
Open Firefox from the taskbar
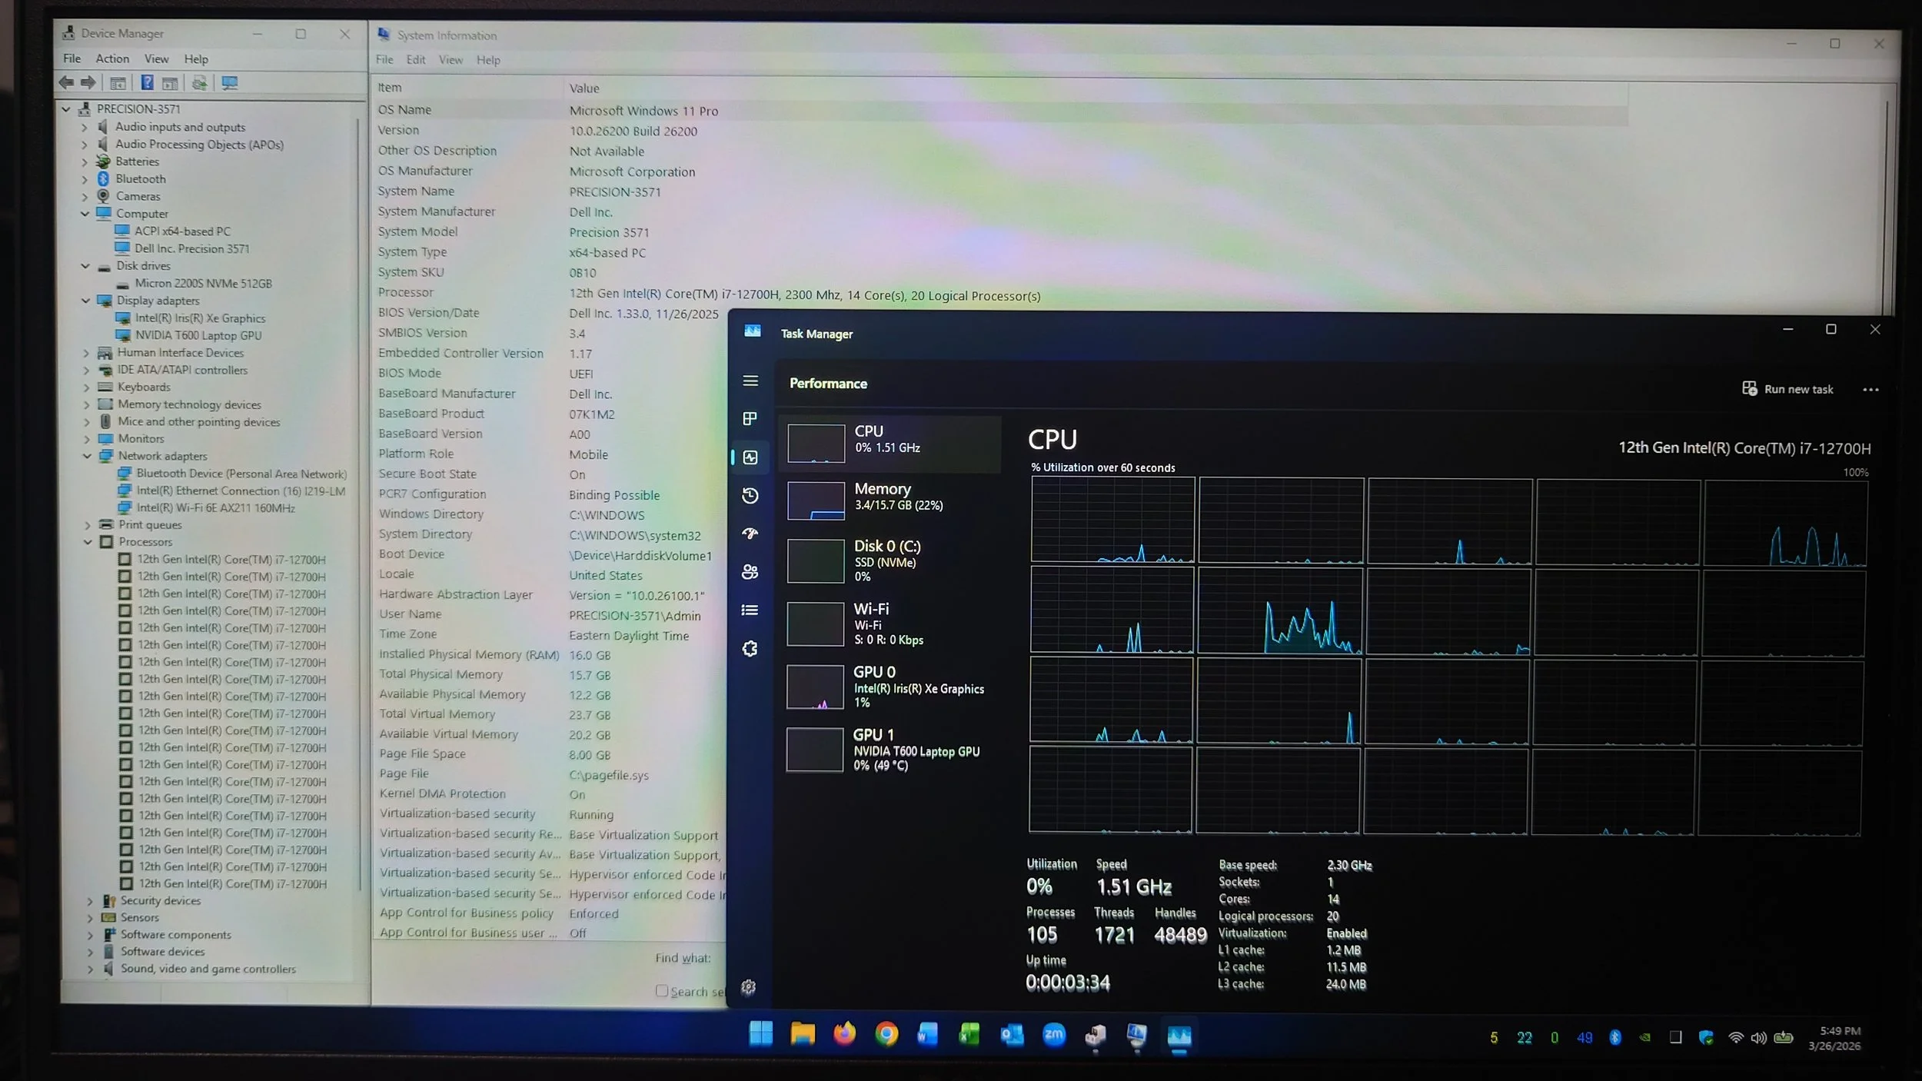(x=844, y=1035)
